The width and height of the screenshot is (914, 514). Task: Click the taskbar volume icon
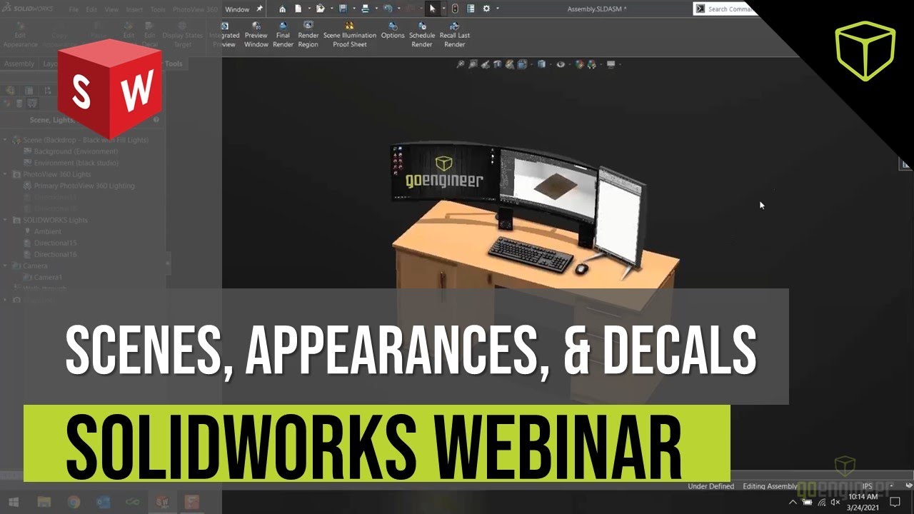(x=835, y=502)
